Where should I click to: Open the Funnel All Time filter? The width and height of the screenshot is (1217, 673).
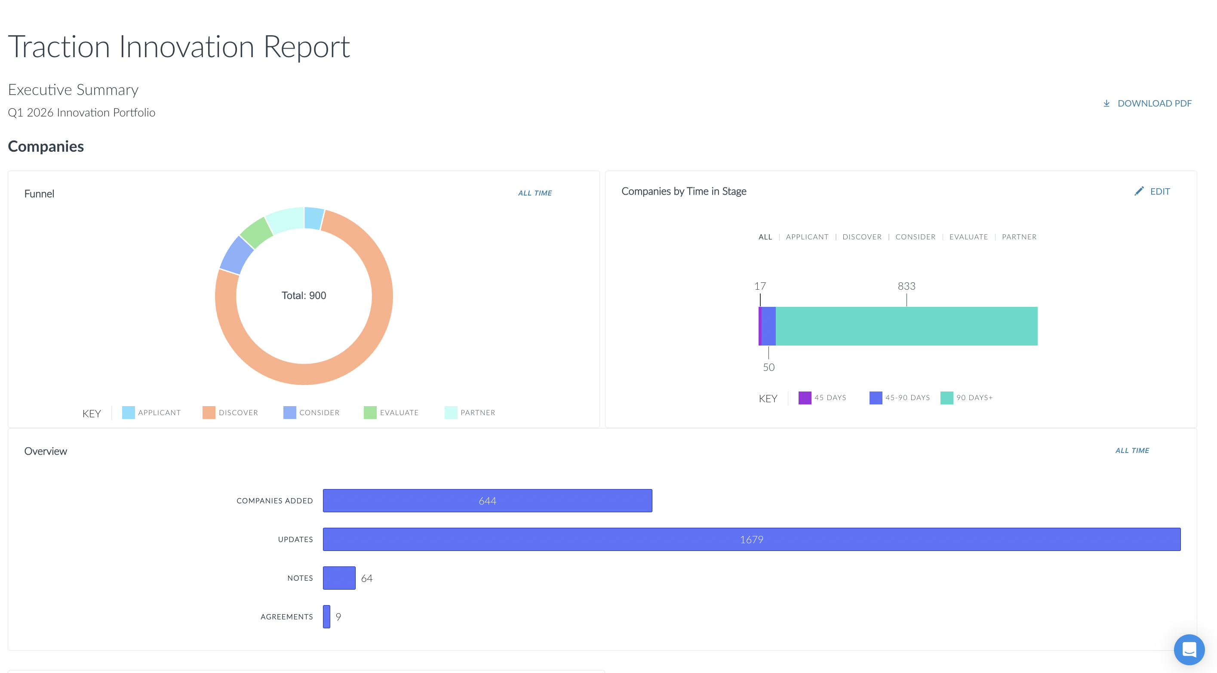click(535, 193)
